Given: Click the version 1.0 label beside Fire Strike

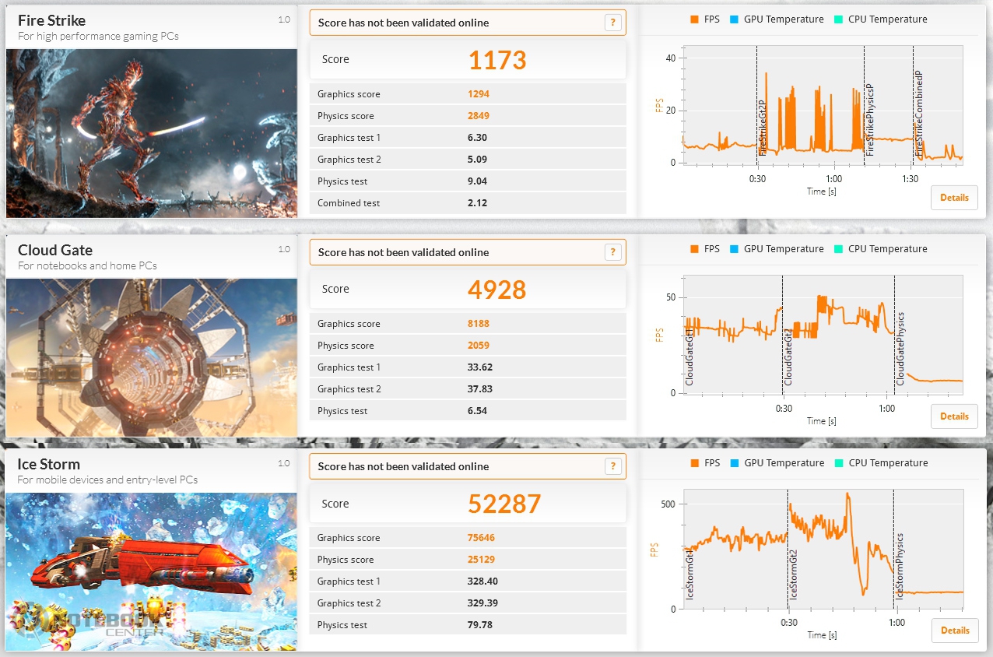Looking at the screenshot, I should click(x=284, y=20).
